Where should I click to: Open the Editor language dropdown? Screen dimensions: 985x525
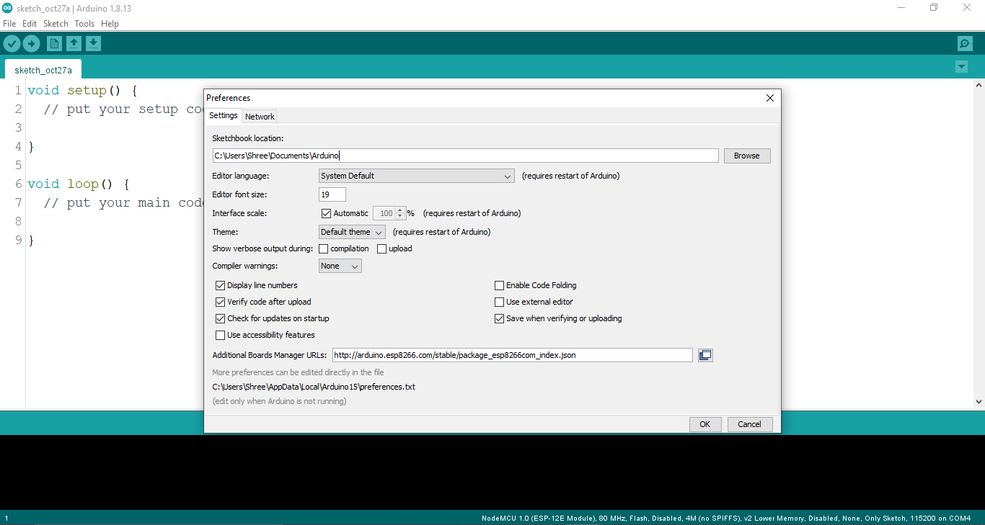pyautogui.click(x=416, y=176)
